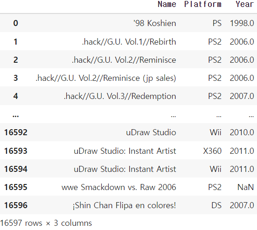Viewport: 257px width, 230px height.
Task: Click the NaN year value
Action: click(245, 187)
